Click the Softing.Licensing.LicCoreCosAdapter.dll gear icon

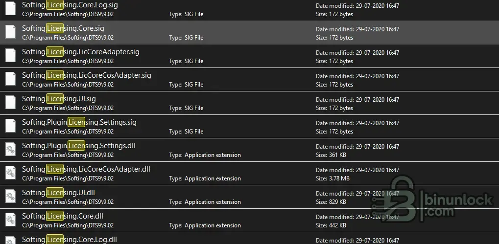[10, 173]
